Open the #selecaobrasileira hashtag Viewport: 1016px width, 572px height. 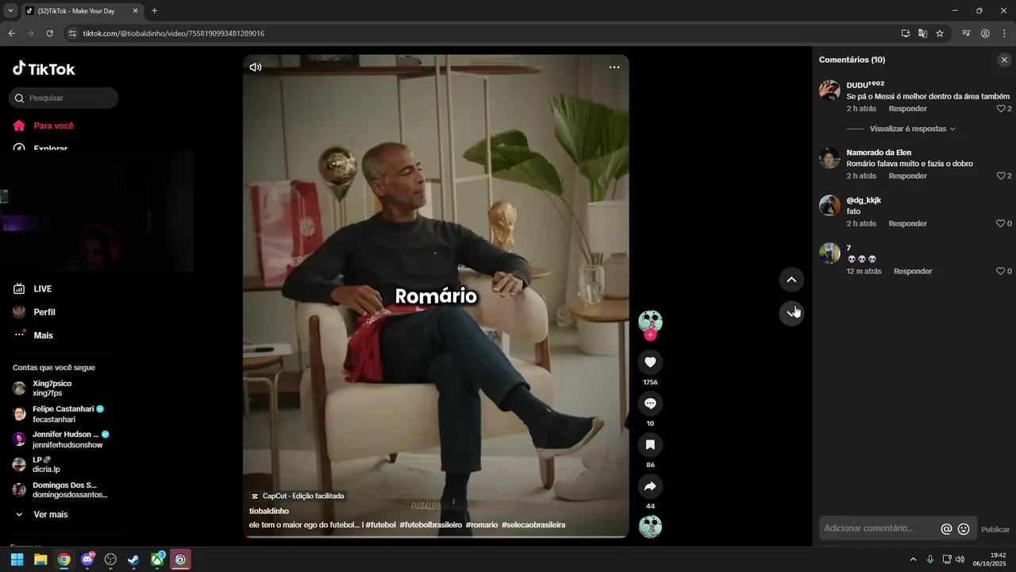coord(533,525)
